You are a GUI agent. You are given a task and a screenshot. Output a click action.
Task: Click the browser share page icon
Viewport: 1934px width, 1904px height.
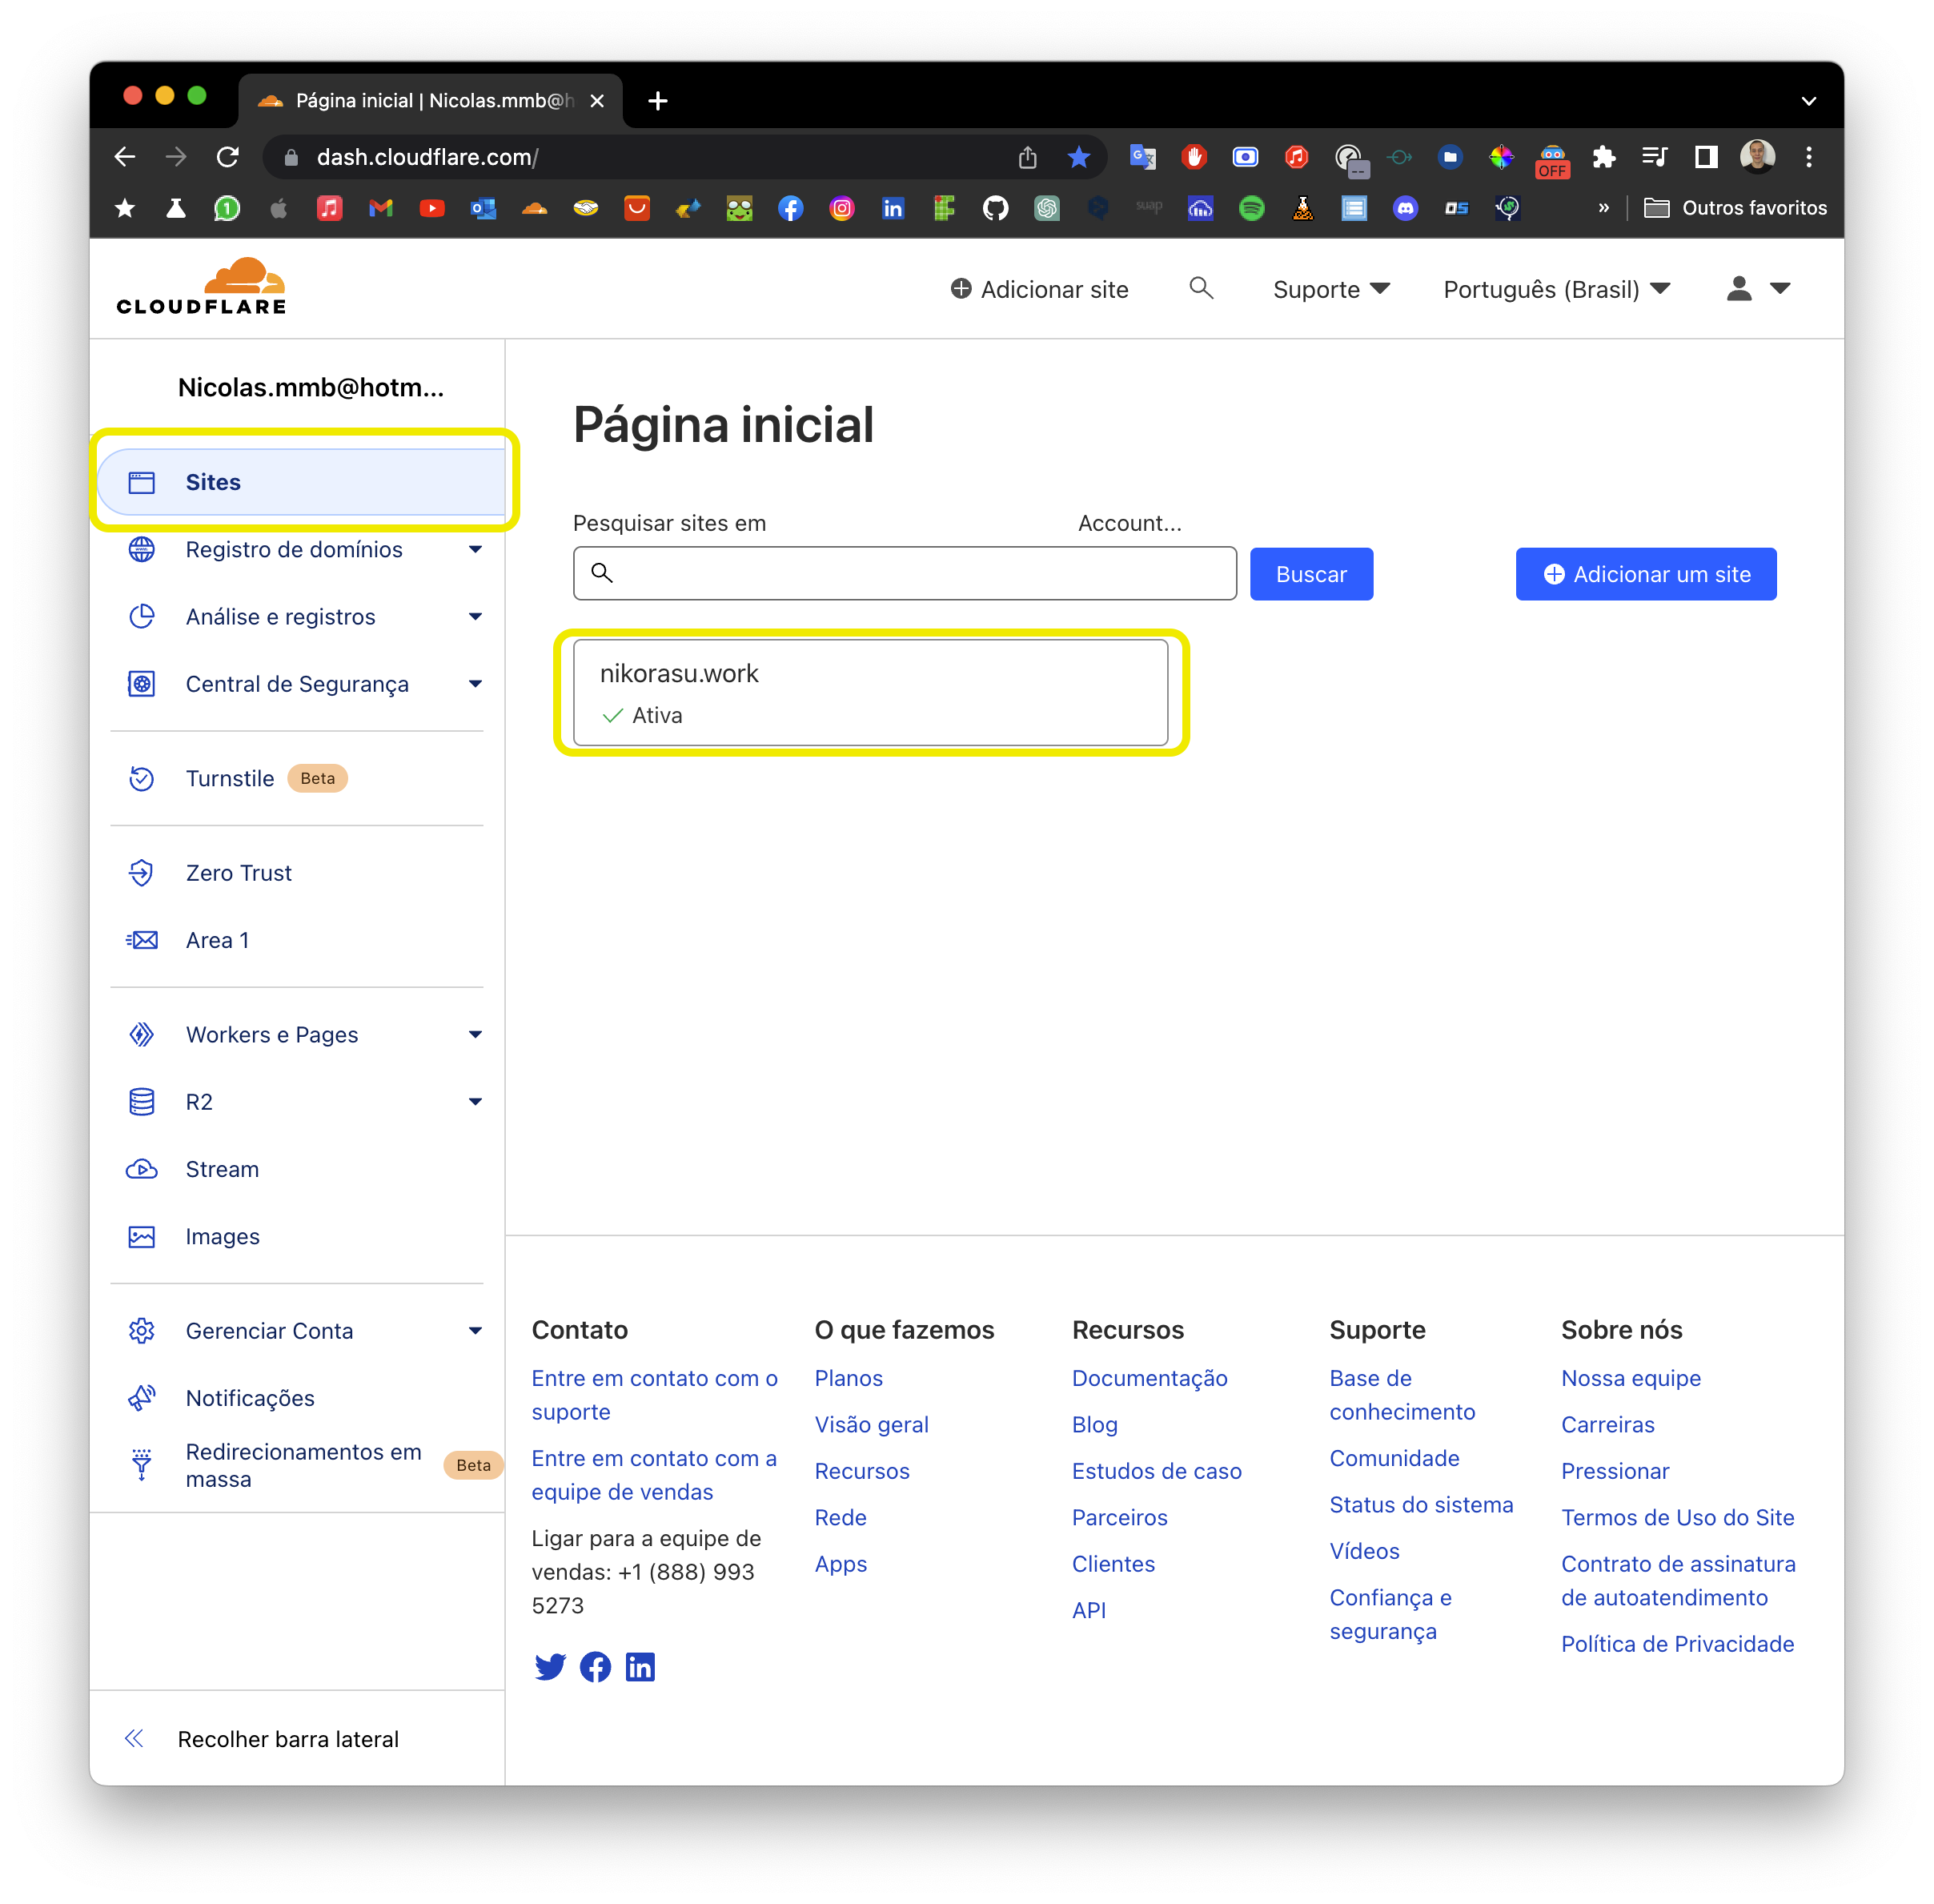pos(1027,157)
